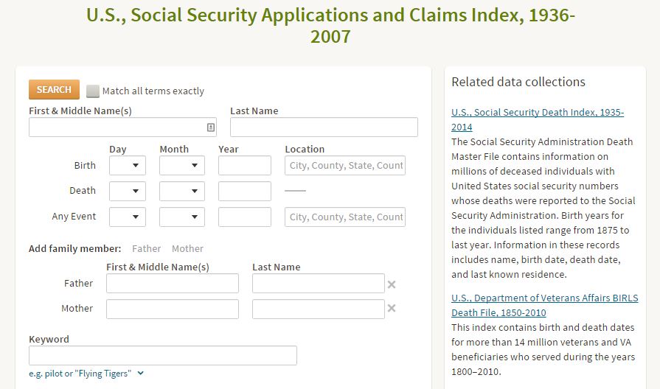This screenshot has height=389, width=660.
Task: Open the Death Month dropdown
Action: coord(182,191)
